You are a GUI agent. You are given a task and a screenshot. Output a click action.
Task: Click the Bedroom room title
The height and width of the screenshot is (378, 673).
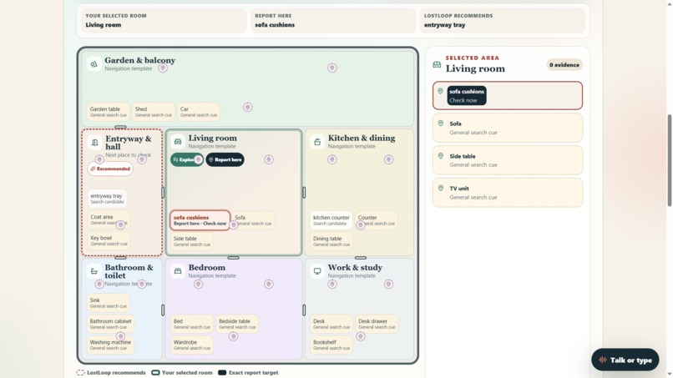point(206,268)
